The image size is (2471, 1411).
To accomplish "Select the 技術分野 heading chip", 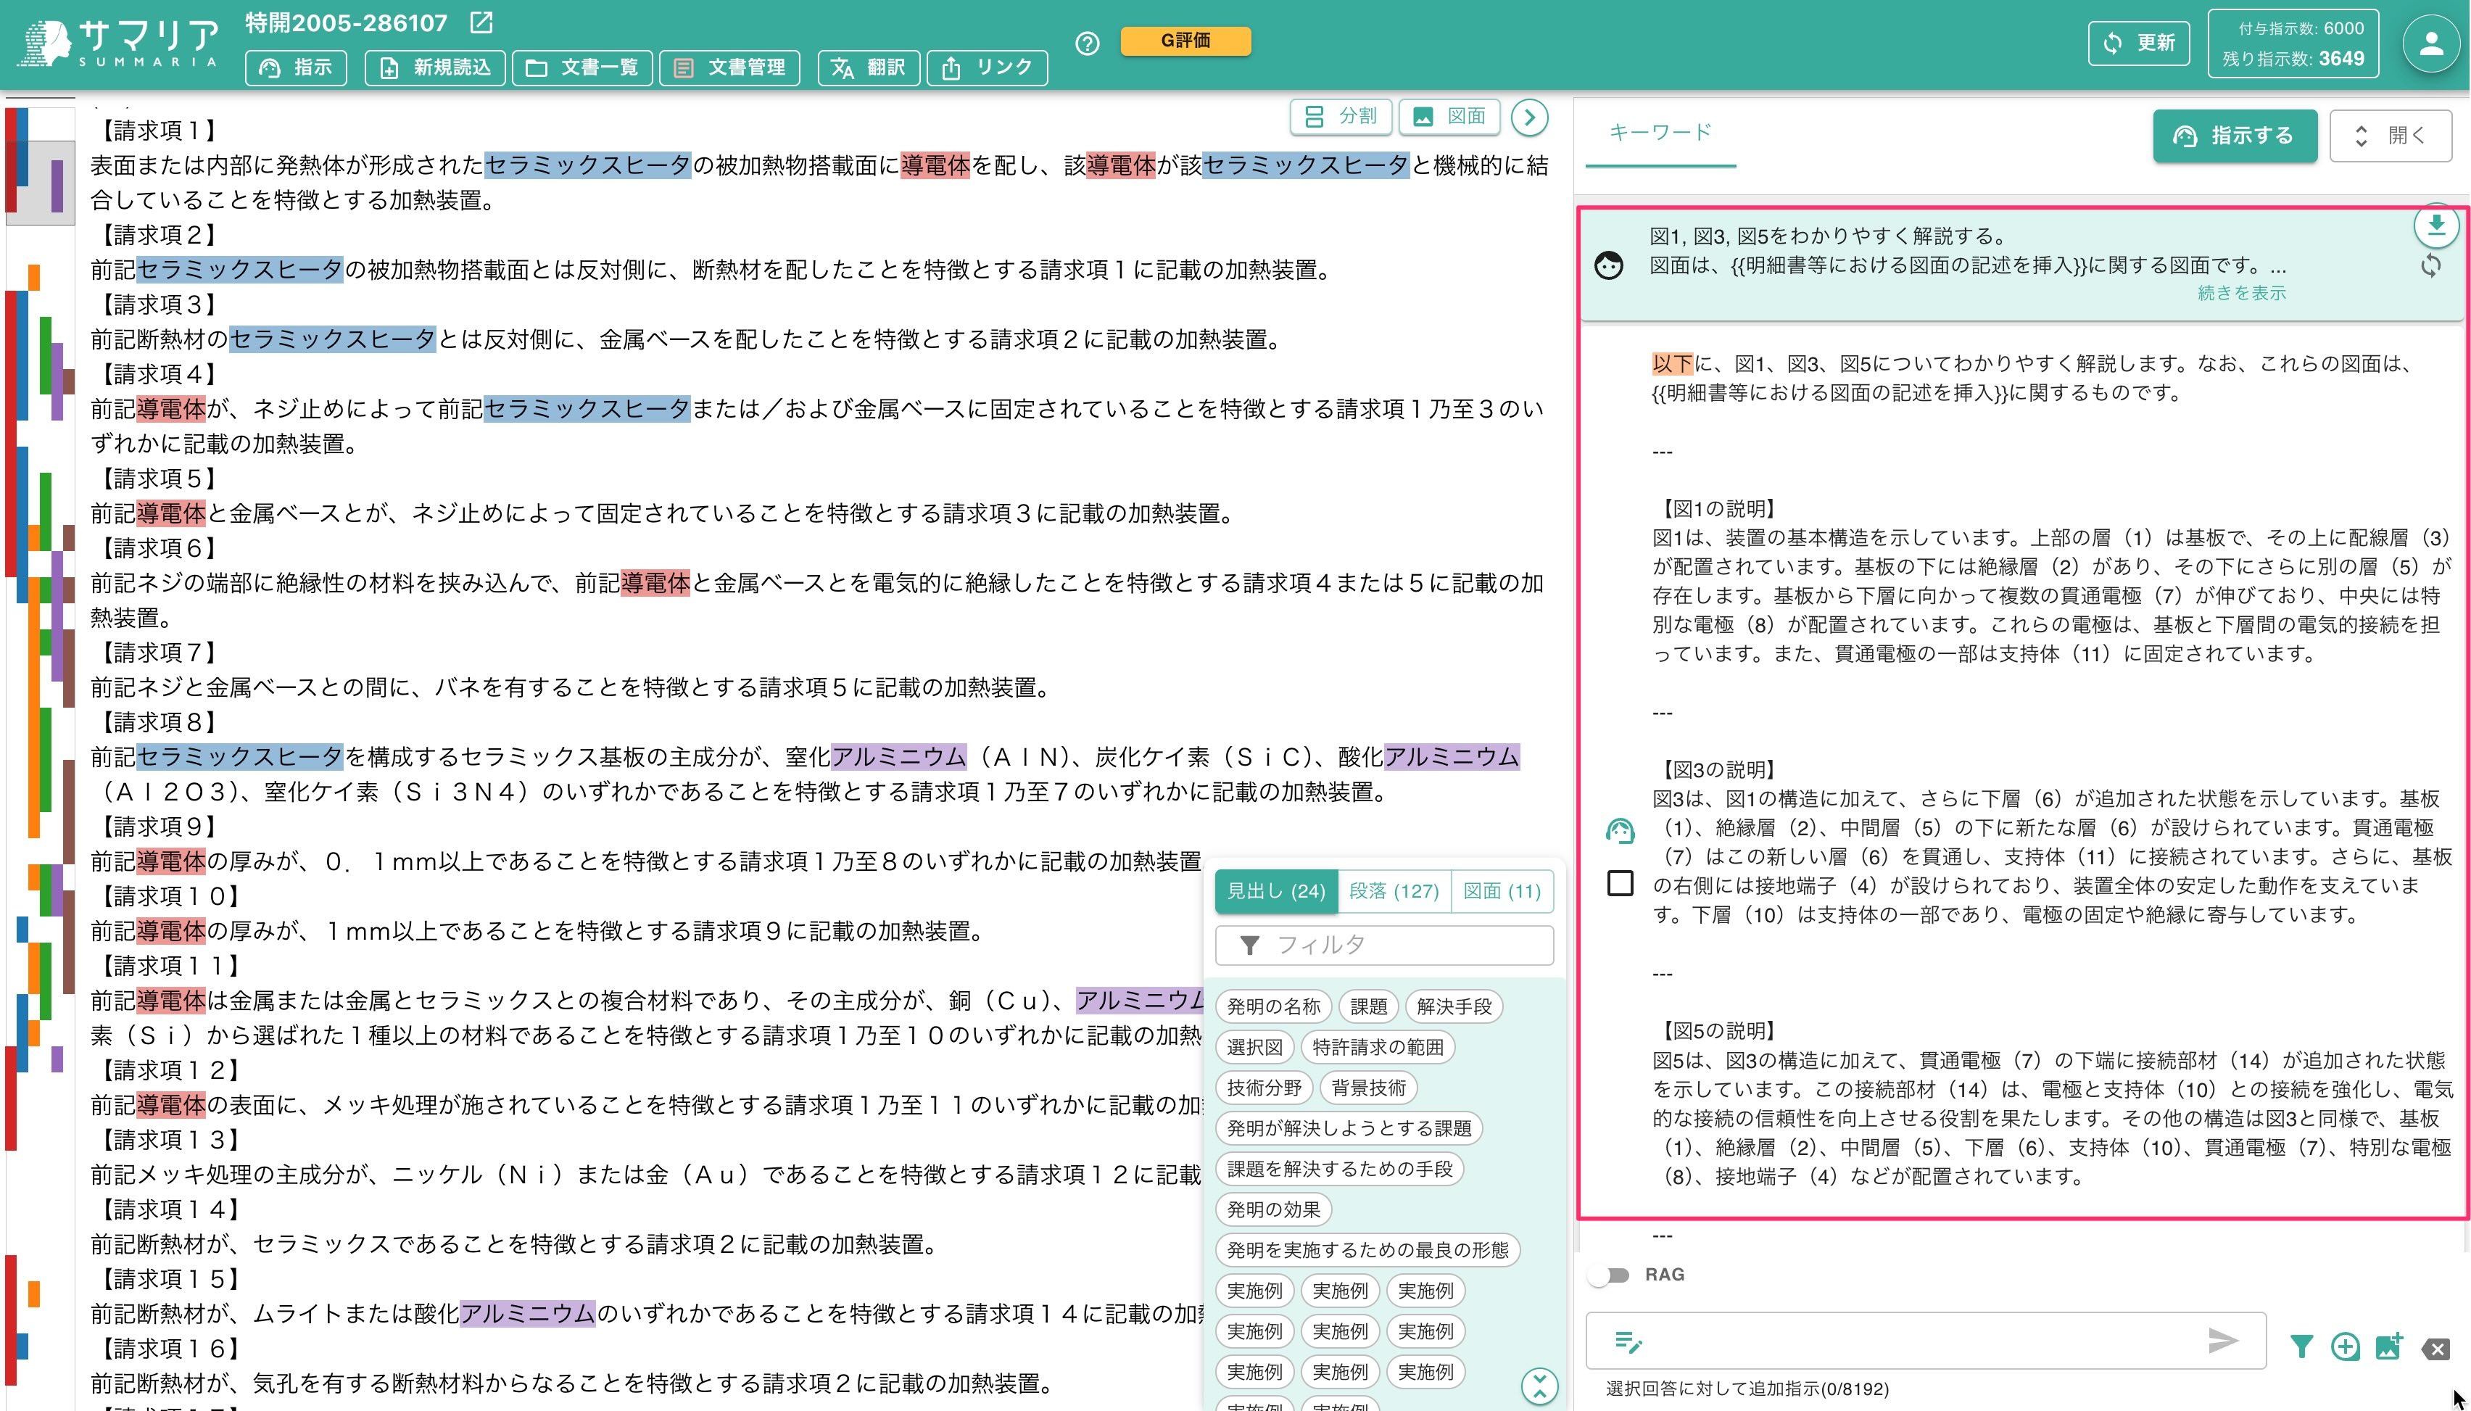I will pos(1264,1088).
